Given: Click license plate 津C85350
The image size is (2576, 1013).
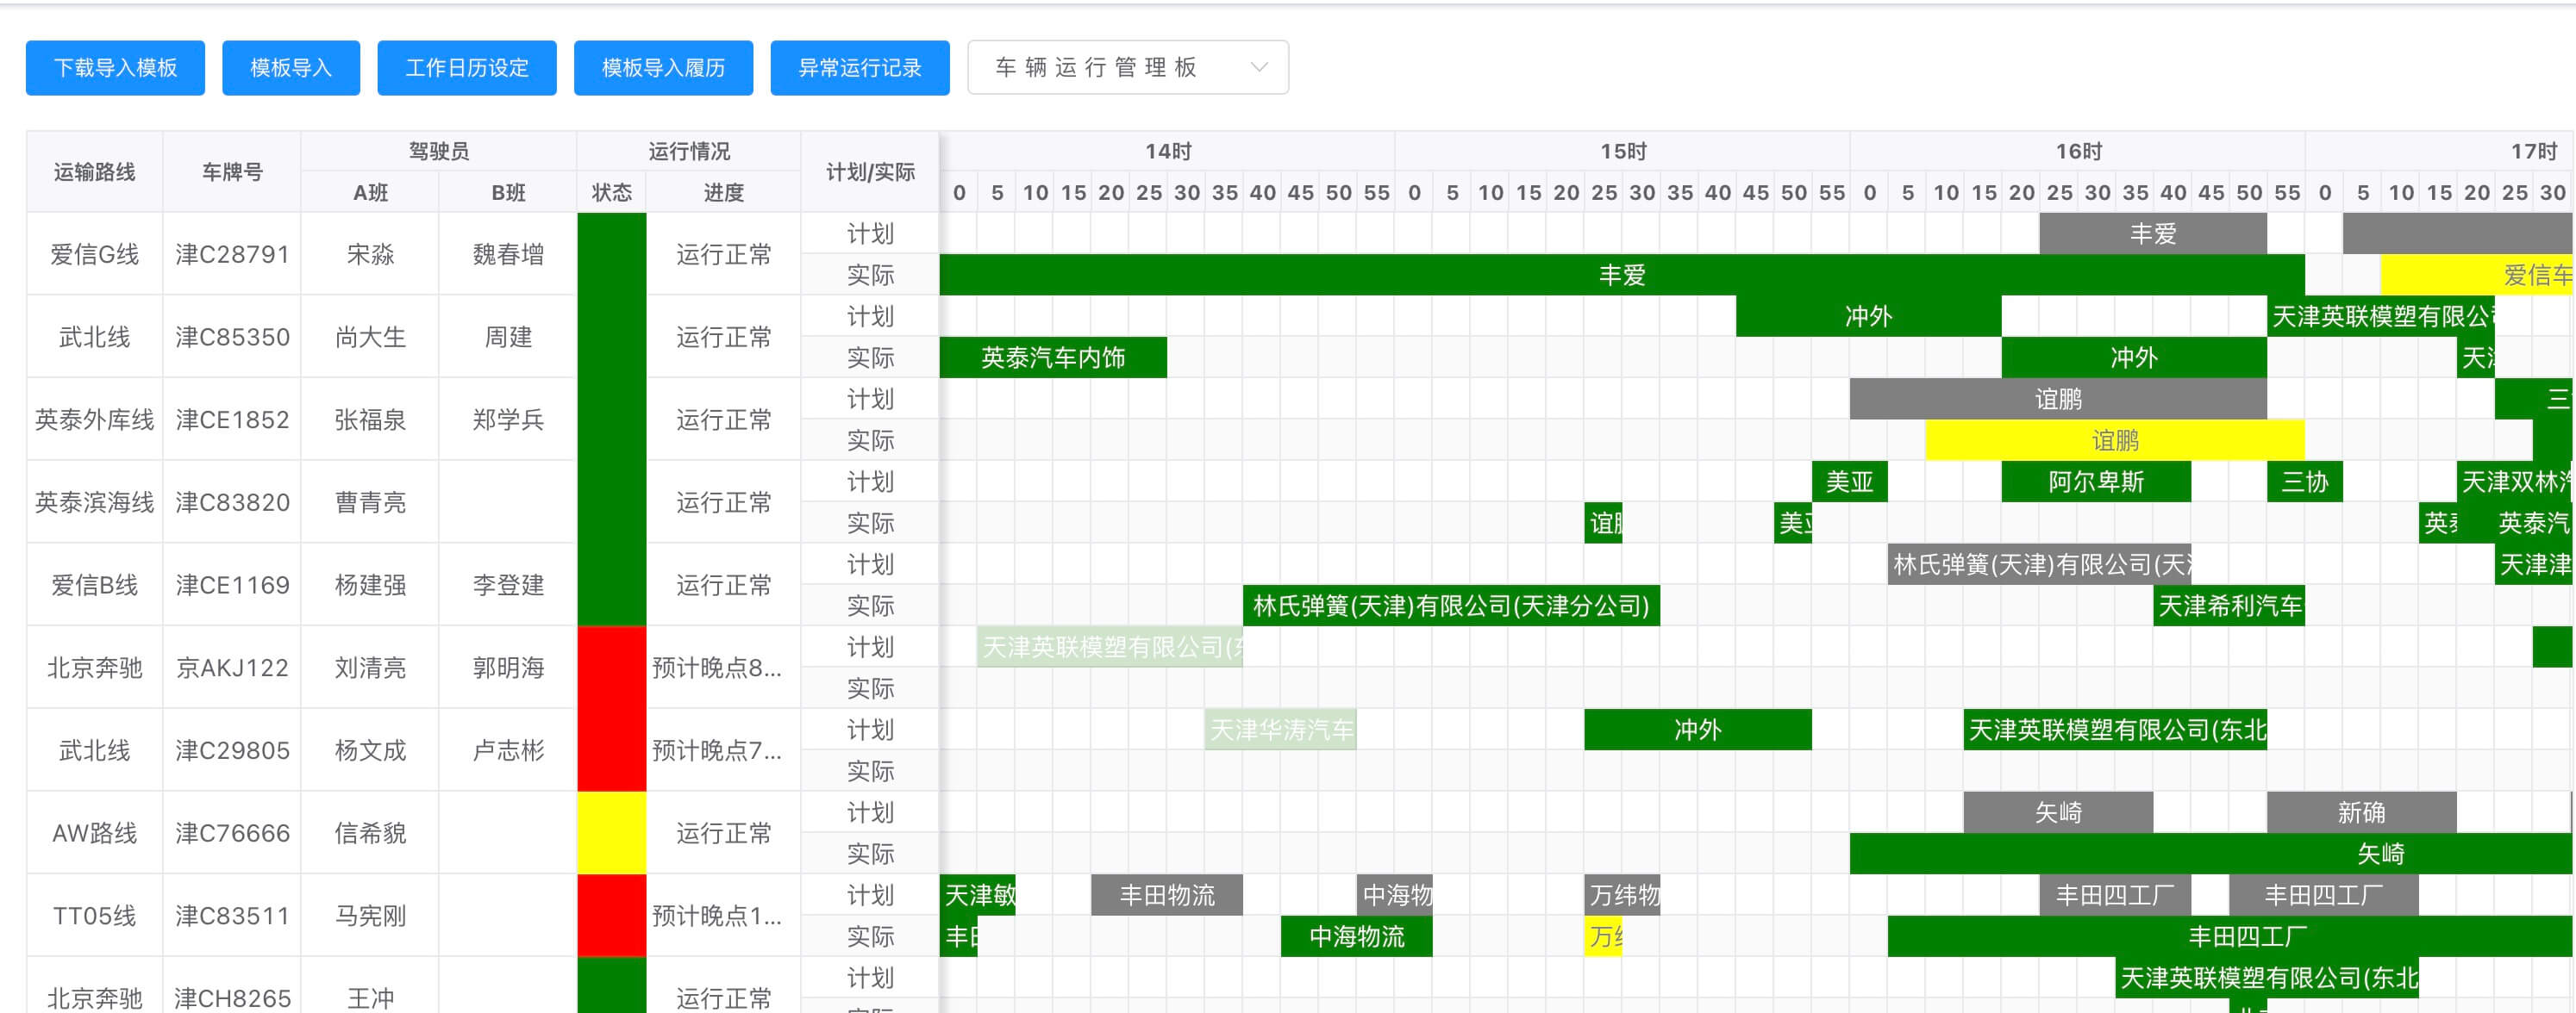Looking at the screenshot, I should point(232,337).
